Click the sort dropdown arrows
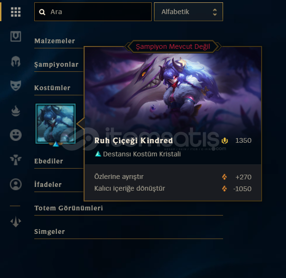286x278 pixels. pos(215,12)
